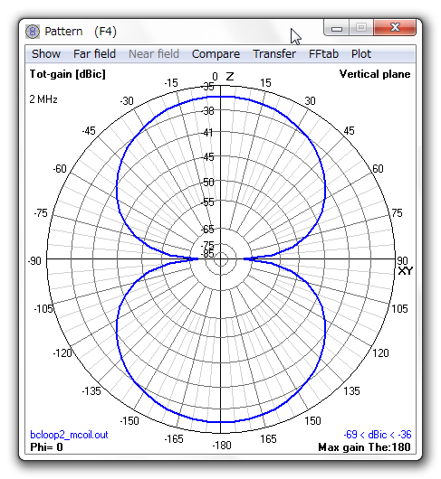Minimize the Pattern window
The height and width of the screenshot is (479, 441).
pyautogui.click(x=337, y=28)
